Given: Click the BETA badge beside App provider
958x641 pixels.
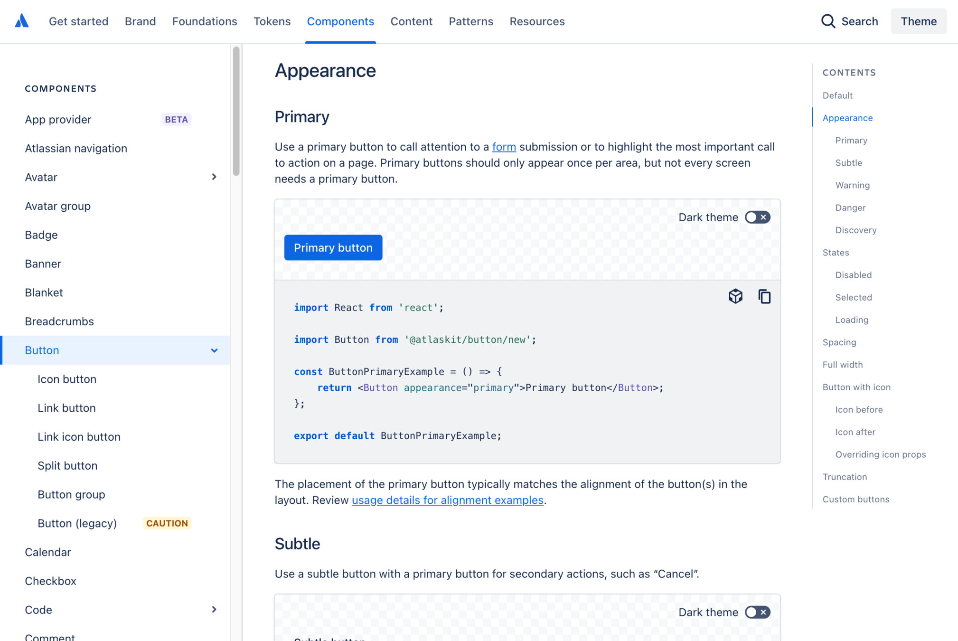Looking at the screenshot, I should 176,120.
